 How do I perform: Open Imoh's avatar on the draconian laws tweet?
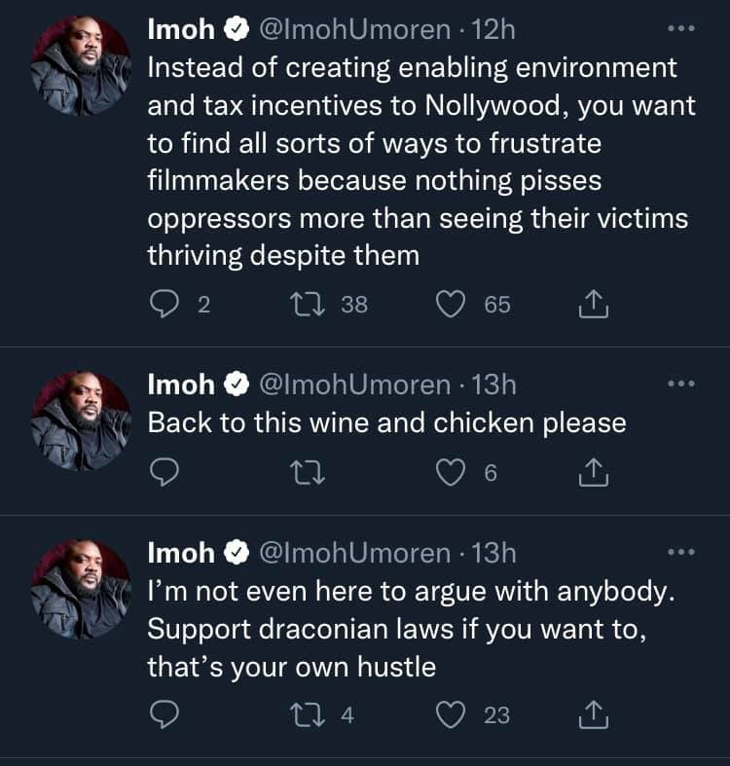click(81, 588)
